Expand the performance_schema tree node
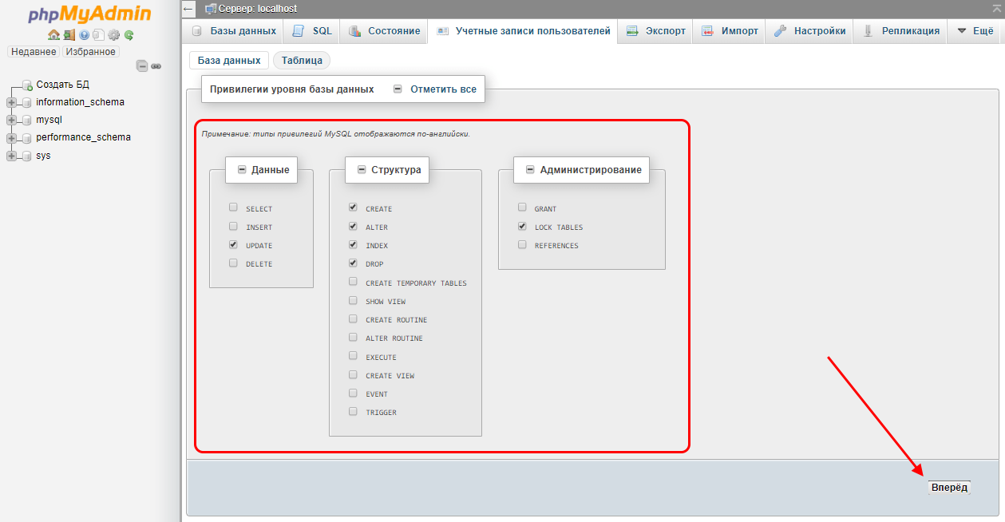Viewport: 1005px width, 522px height. pyautogui.click(x=11, y=138)
